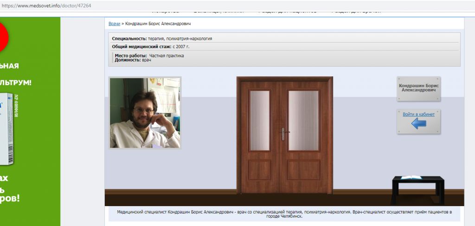Click the right glass pane of the door
The image size is (475, 226).
point(303,120)
